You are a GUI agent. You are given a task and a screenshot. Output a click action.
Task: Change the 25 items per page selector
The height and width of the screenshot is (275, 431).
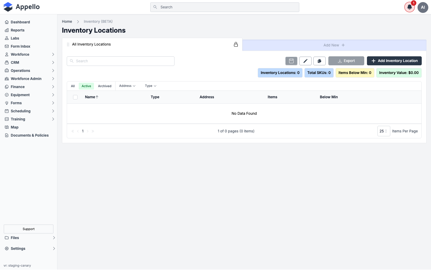tap(384, 131)
